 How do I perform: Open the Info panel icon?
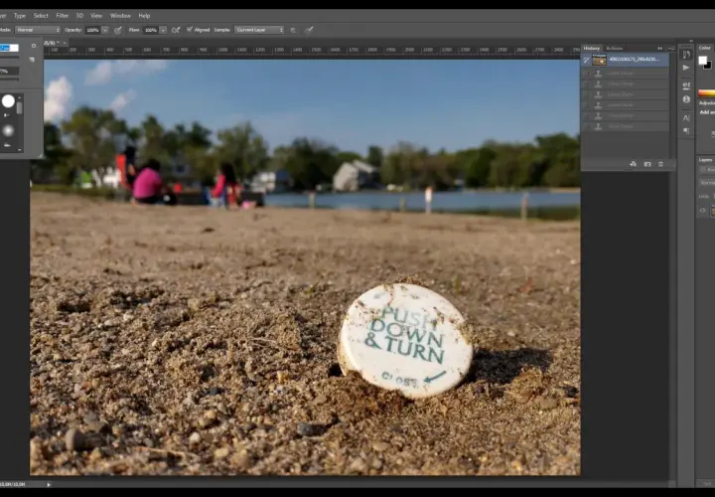[x=686, y=99]
